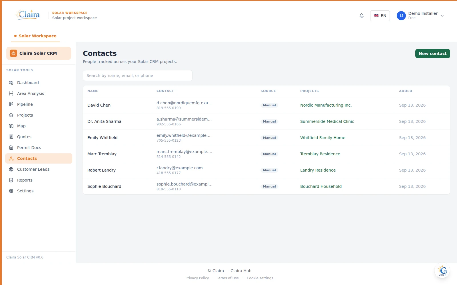This screenshot has height=285, width=457.
Task: Click the Manual badge for David Chen
Action: [269, 105]
